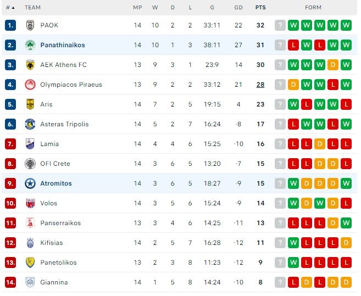Sort table by the # rank column

click(x=10, y=8)
